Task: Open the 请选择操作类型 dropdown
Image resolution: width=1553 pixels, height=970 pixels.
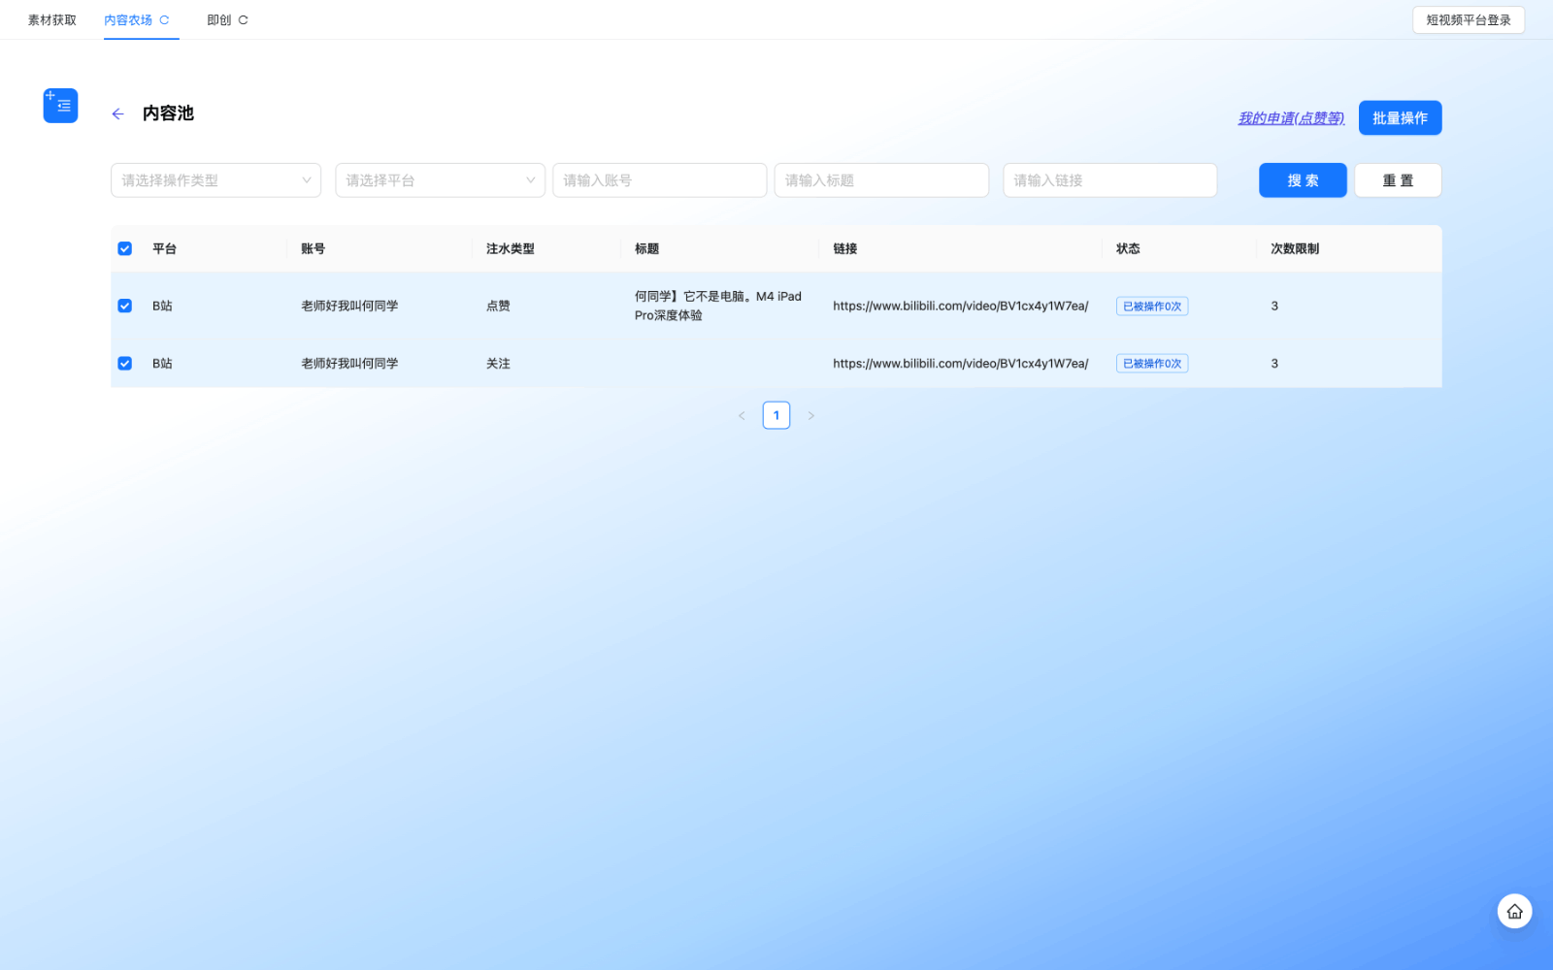Action: click(215, 180)
